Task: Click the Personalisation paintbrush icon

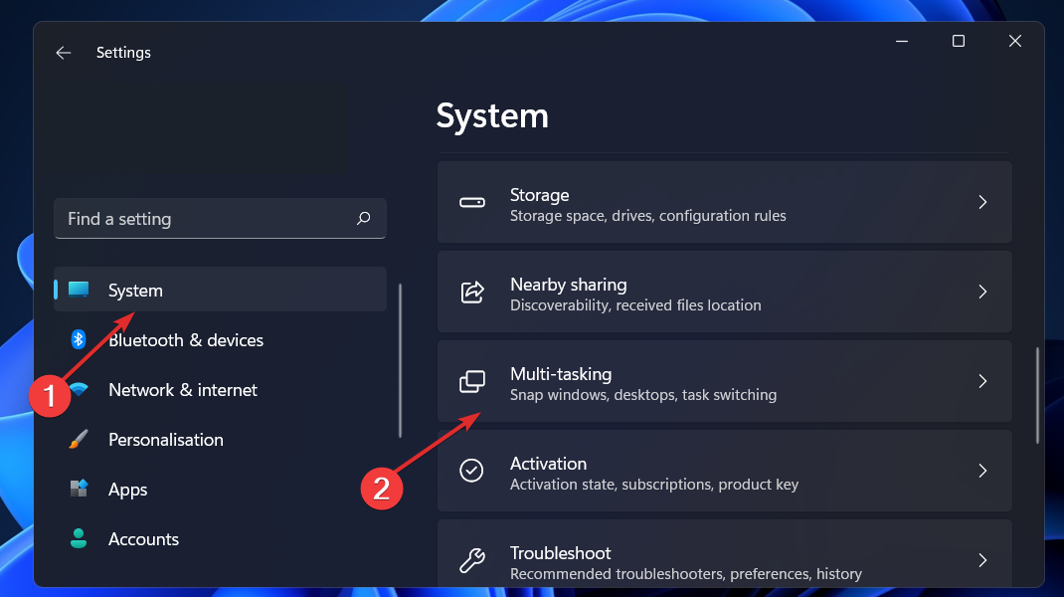Action: (79, 440)
